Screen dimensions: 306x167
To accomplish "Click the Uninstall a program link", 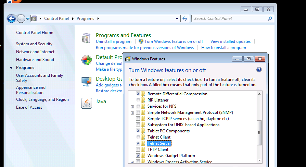I will [x=114, y=41].
